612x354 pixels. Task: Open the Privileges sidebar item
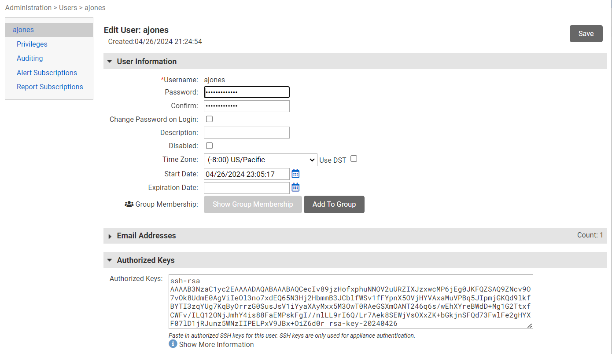[x=32, y=44]
